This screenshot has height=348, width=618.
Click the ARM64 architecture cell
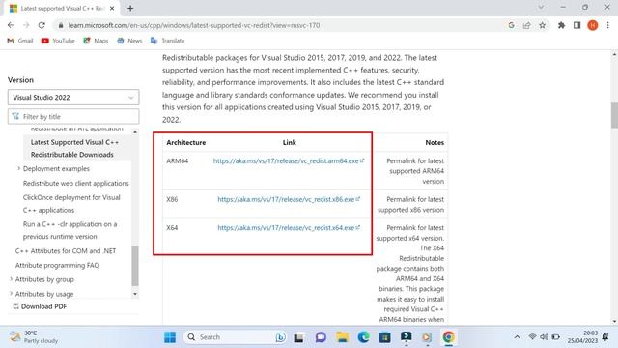point(178,161)
